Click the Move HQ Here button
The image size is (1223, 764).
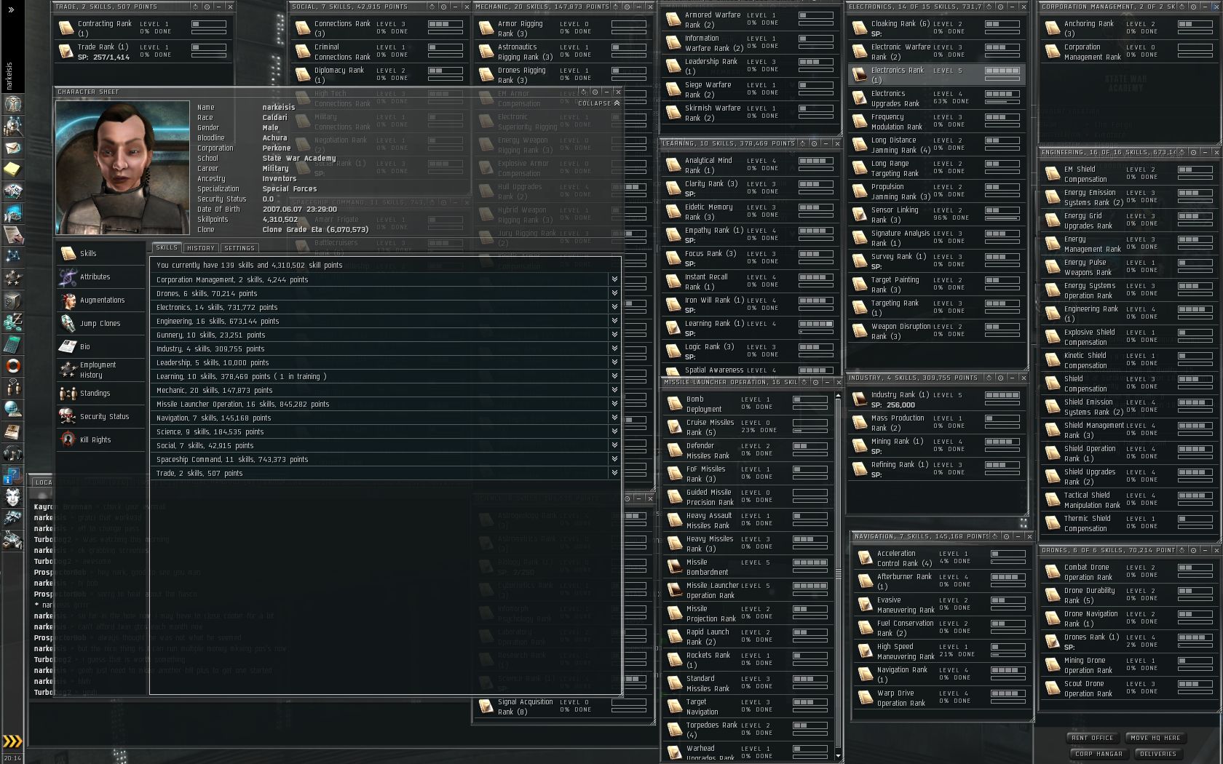point(1155,738)
